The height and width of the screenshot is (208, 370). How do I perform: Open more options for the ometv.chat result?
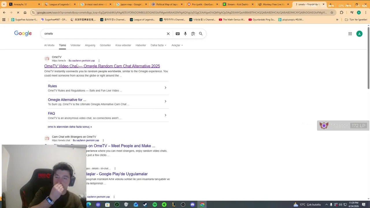pyautogui.click(x=103, y=140)
